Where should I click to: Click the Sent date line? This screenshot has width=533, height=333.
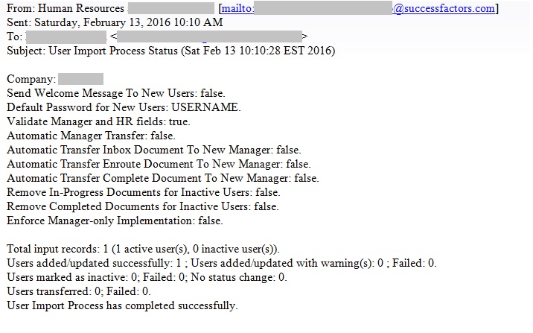(115, 22)
